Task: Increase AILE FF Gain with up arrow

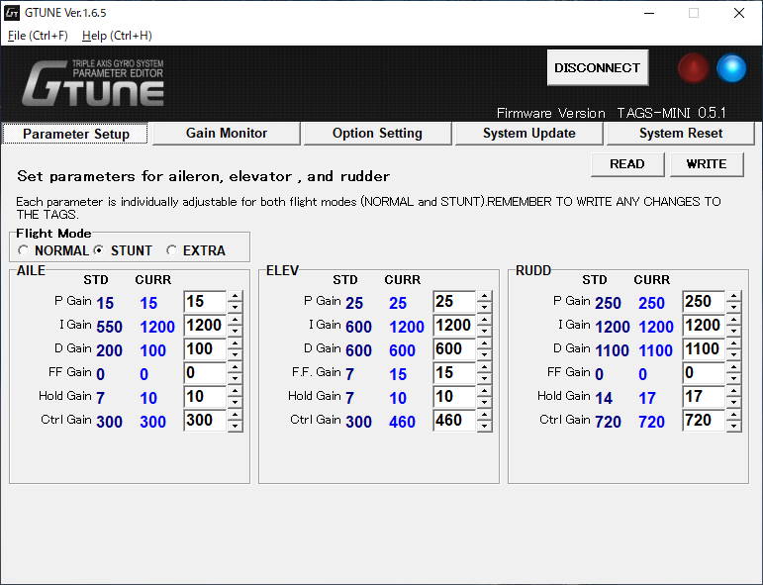Action: (x=235, y=367)
